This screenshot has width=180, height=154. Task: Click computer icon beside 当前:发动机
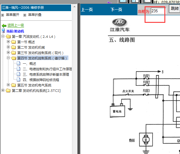[3, 31]
